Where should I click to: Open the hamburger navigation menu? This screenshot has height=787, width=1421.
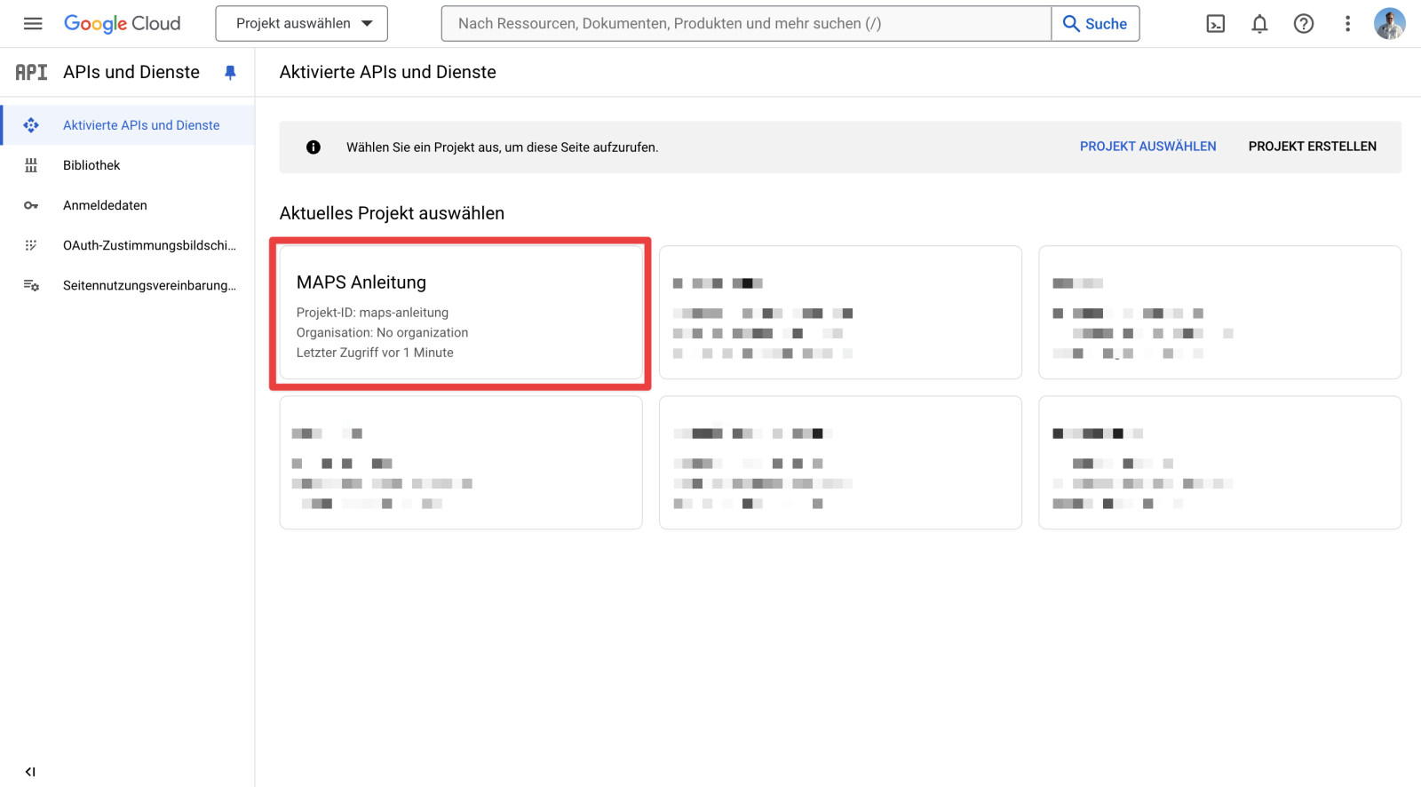point(33,24)
